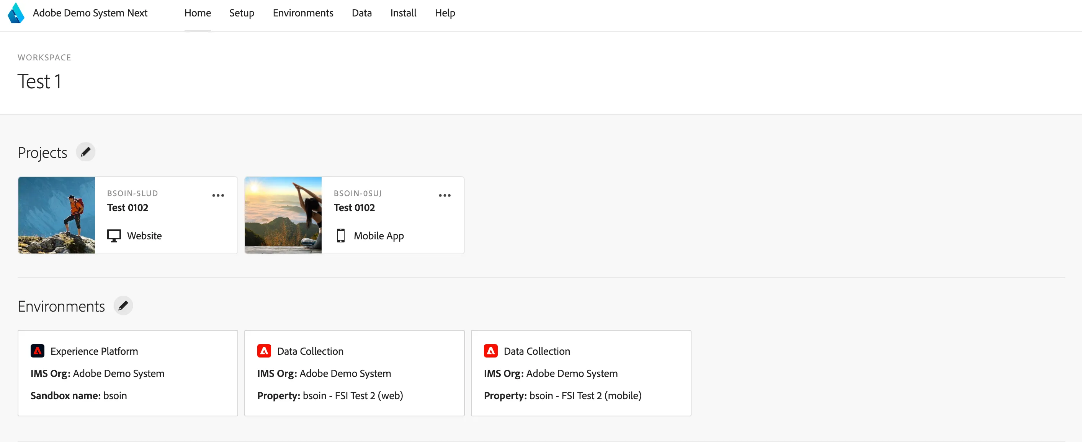1082x442 pixels.
Task: Click the Adobe Demo System Next title
Action: [90, 13]
